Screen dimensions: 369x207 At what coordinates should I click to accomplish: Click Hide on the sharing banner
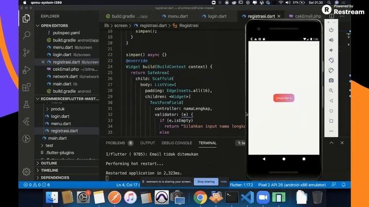224,182
